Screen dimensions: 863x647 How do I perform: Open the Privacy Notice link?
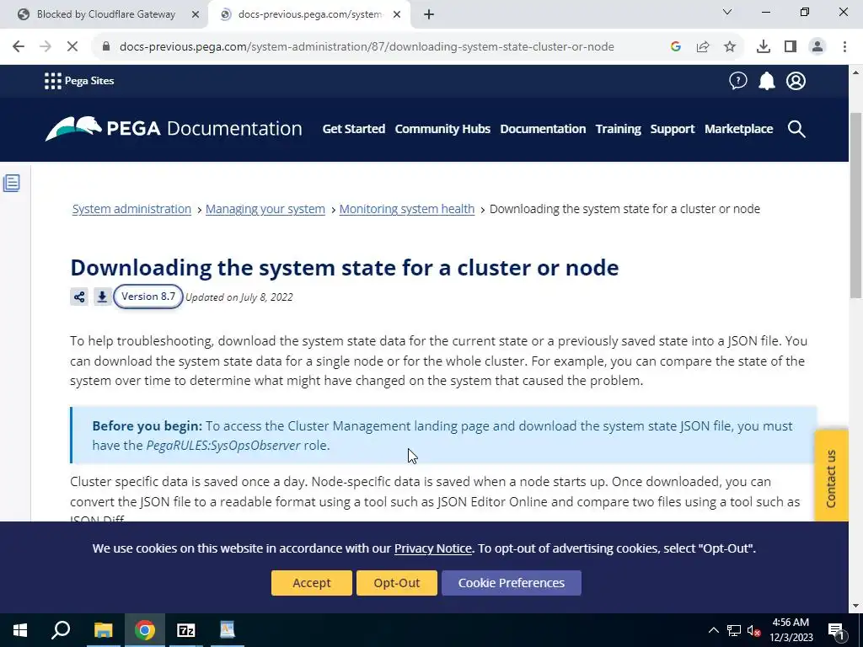click(432, 548)
